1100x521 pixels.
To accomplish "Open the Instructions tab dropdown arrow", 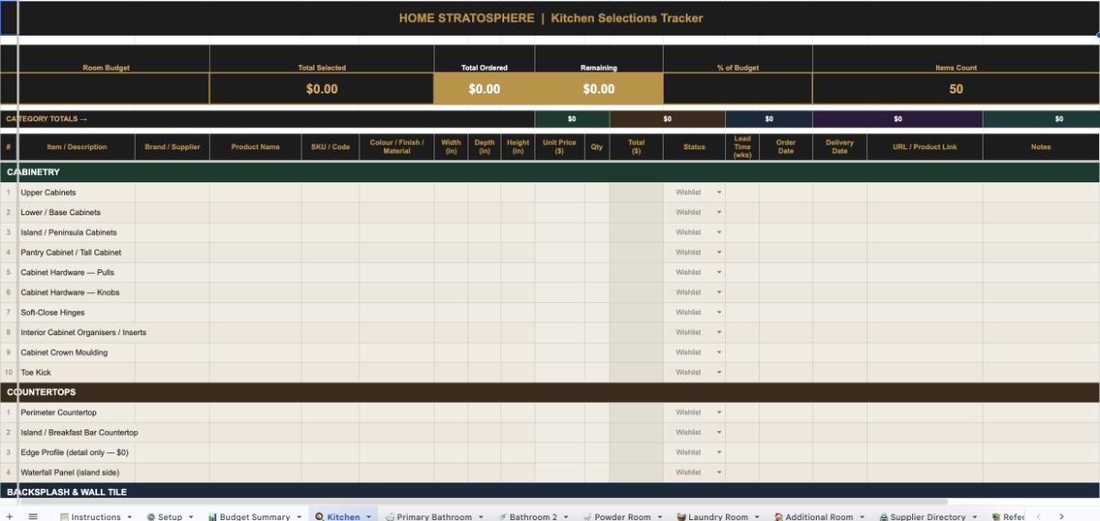I will [x=129, y=517].
